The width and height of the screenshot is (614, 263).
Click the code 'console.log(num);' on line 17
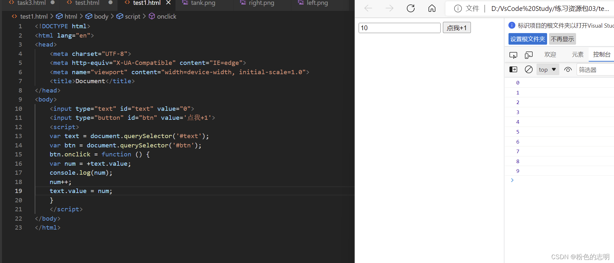(x=81, y=173)
